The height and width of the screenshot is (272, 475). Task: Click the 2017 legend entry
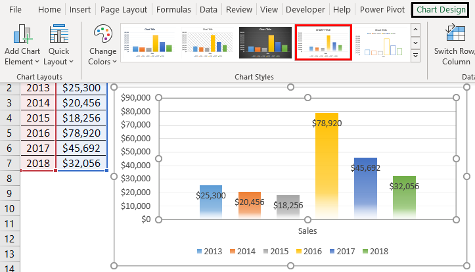click(x=342, y=252)
